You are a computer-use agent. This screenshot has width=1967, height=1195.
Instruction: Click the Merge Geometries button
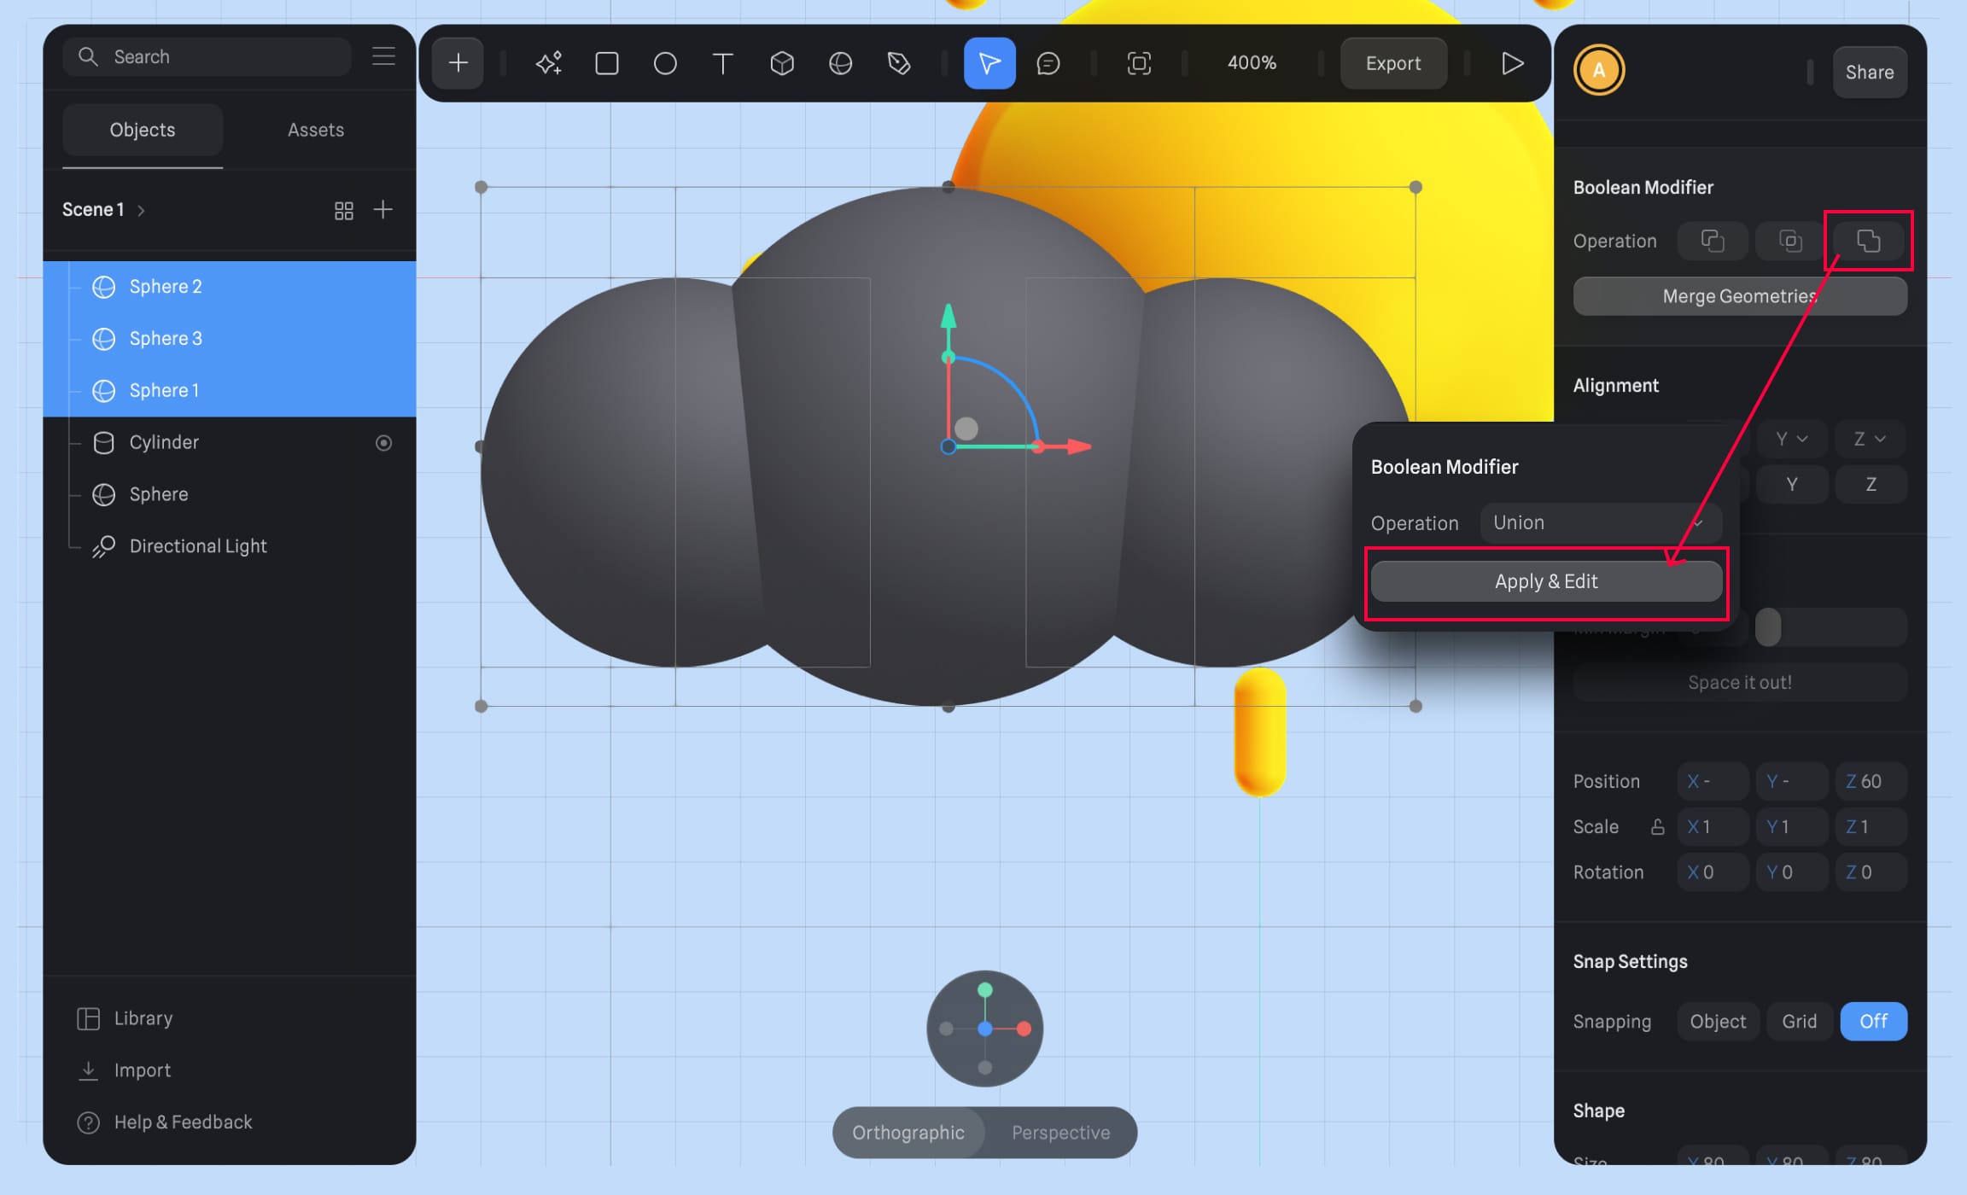point(1739,295)
